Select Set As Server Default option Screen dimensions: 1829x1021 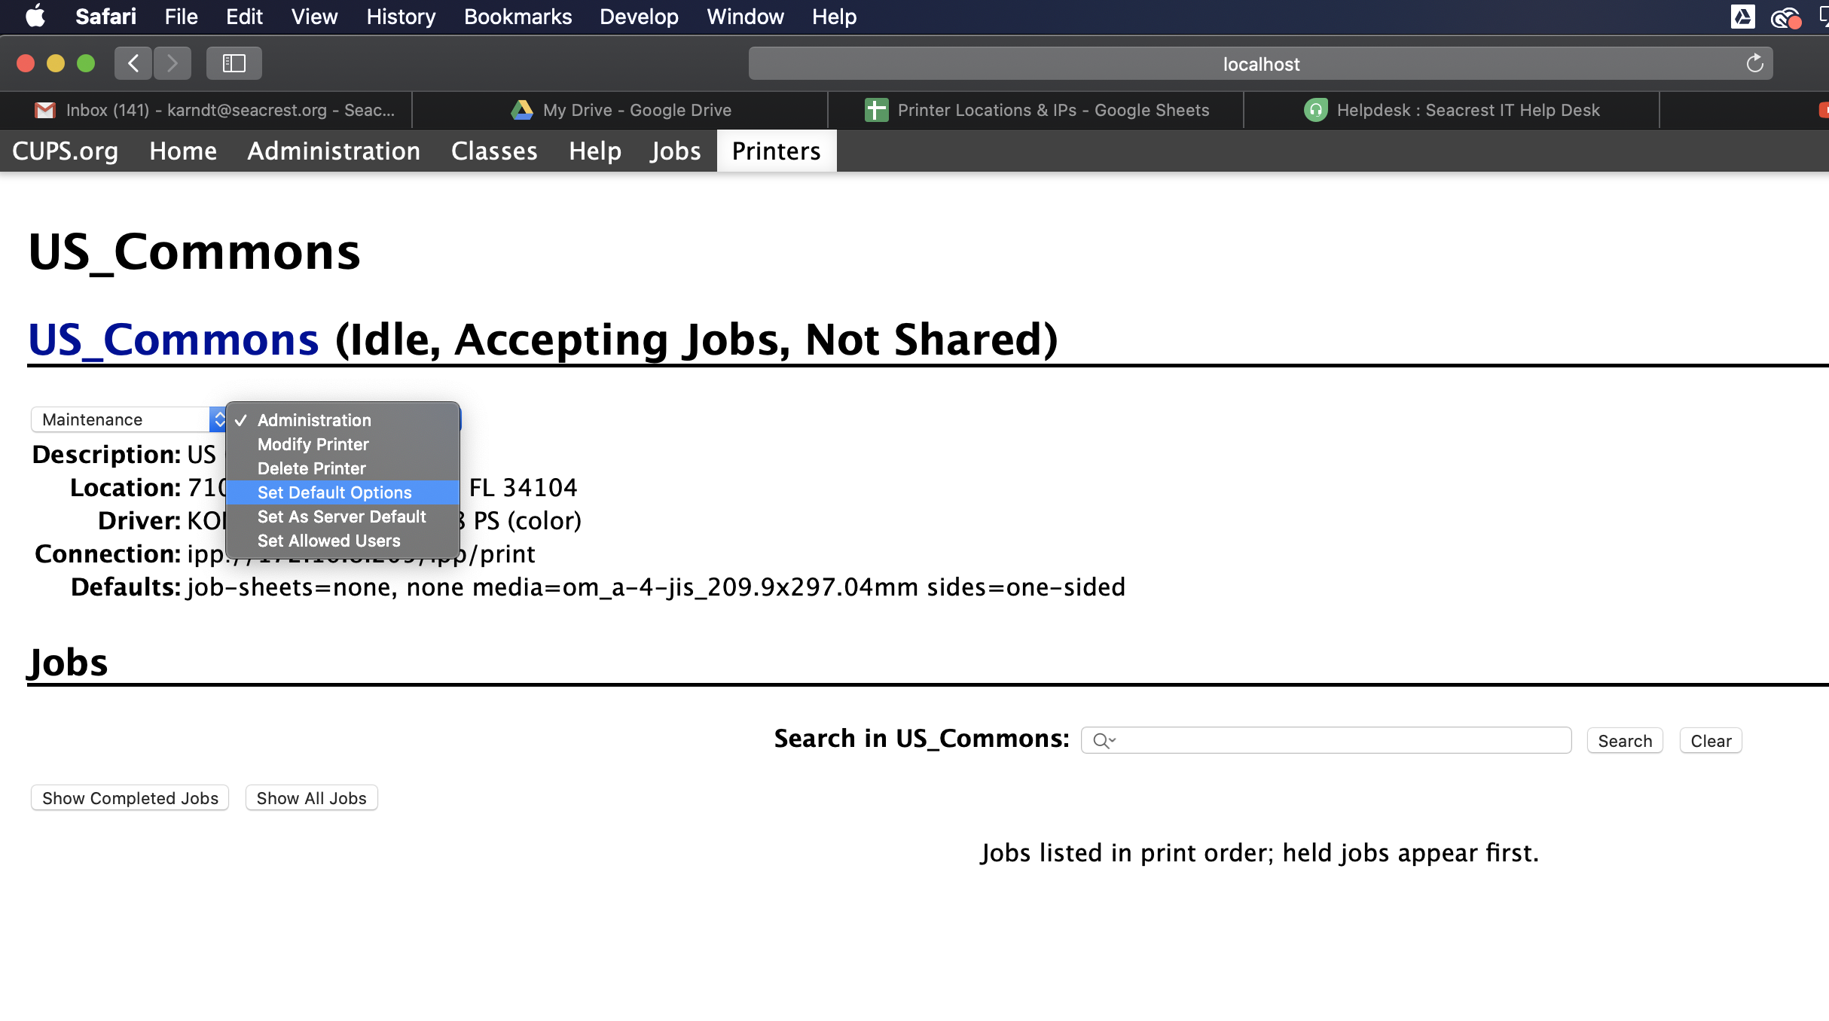(x=341, y=517)
